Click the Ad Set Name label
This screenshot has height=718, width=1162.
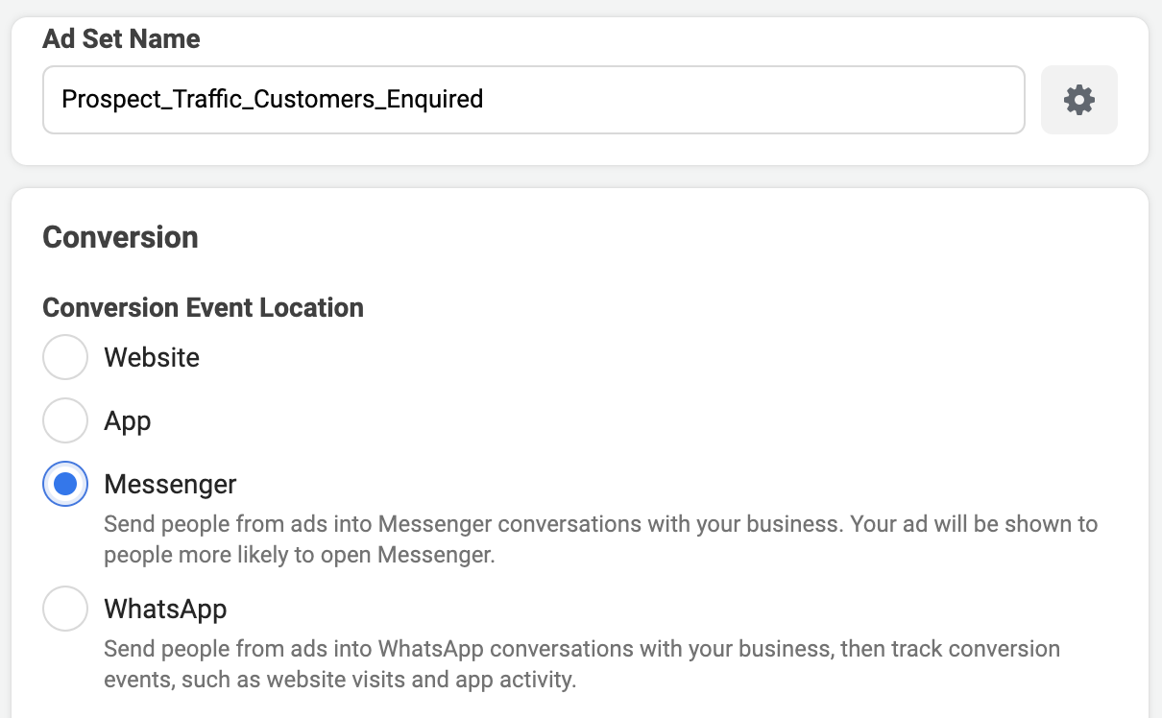click(122, 39)
